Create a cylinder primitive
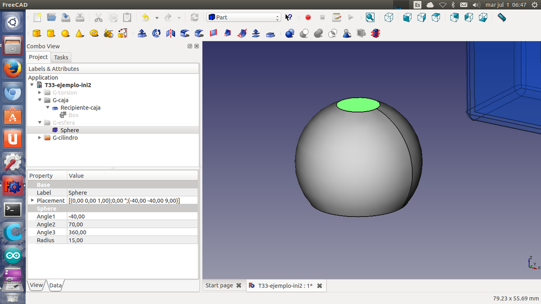This screenshot has width=541, height=304. 51,33
